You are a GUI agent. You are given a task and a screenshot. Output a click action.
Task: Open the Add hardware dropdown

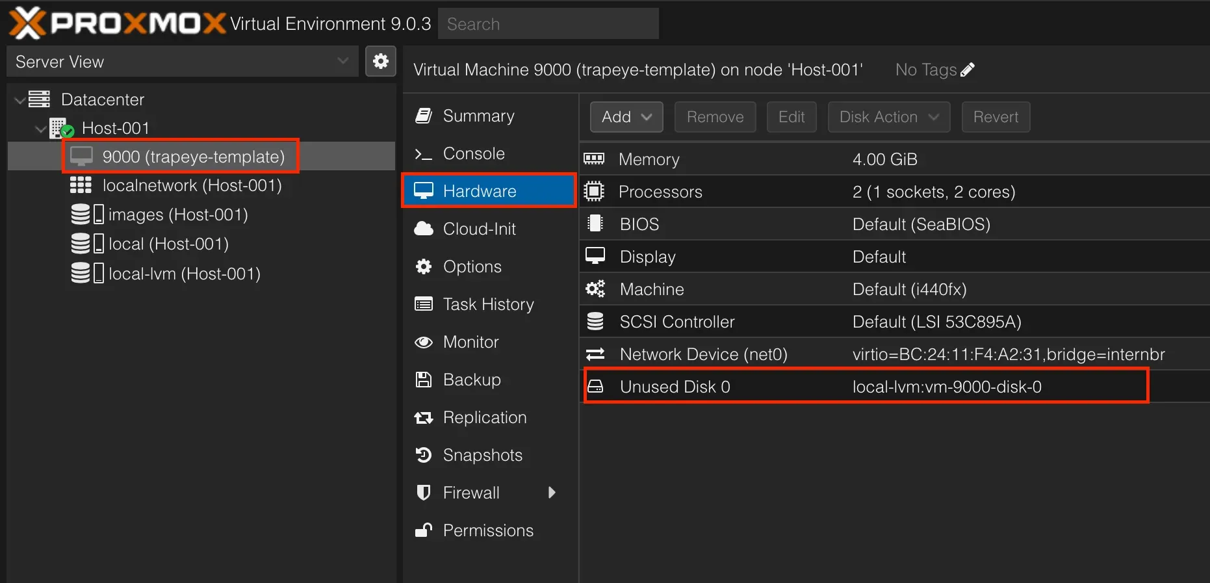(x=626, y=117)
